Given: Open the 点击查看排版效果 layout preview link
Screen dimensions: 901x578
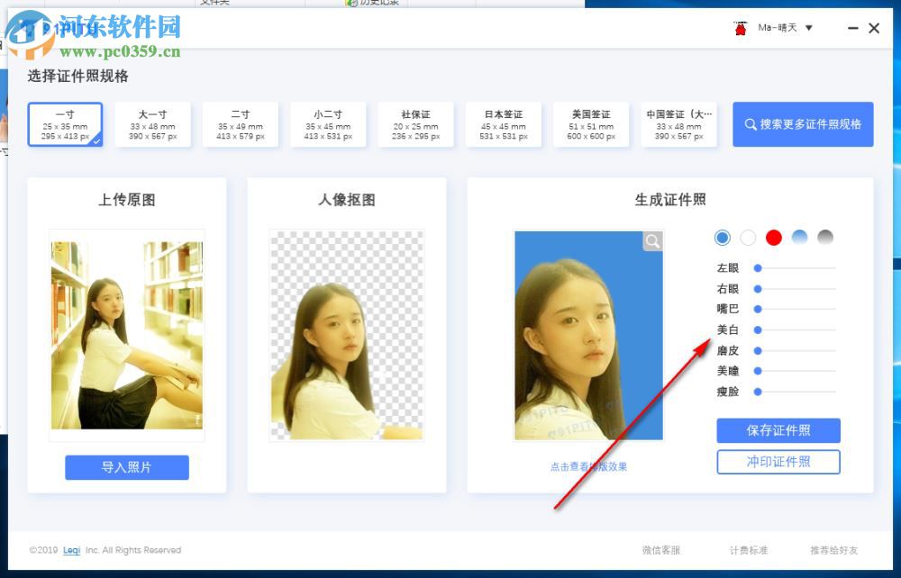Looking at the screenshot, I should (x=587, y=465).
